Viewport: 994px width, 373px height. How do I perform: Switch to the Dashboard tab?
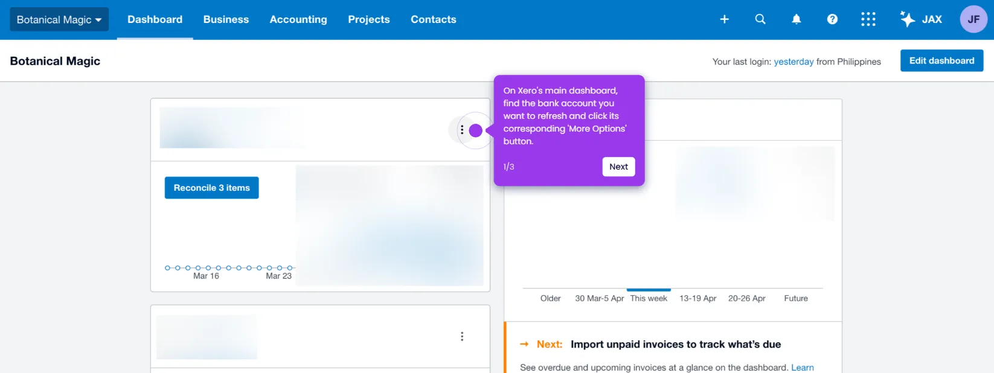click(155, 19)
